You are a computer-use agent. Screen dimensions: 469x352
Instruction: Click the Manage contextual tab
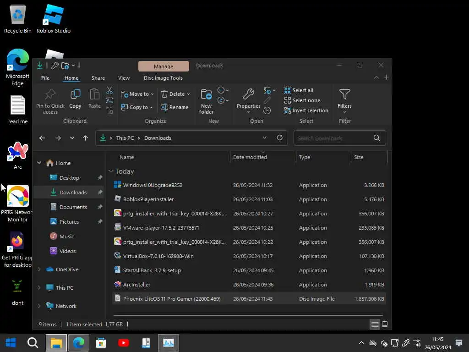[164, 66]
